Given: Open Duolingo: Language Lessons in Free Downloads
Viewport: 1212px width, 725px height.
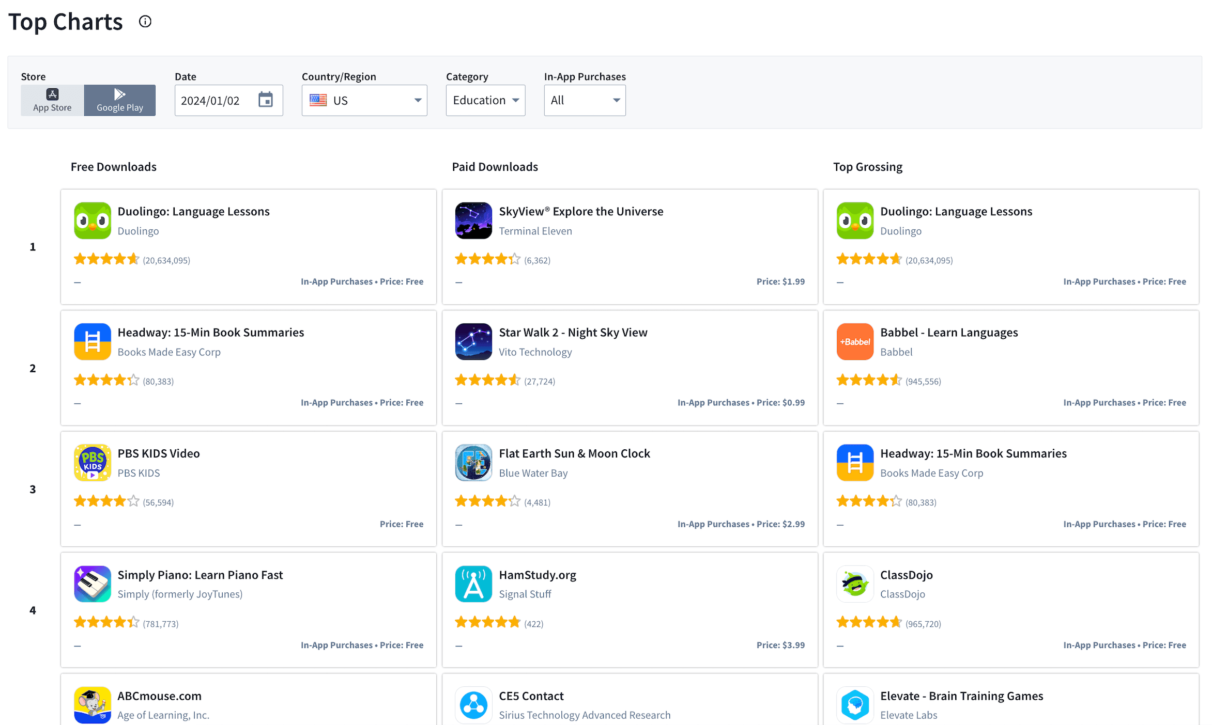Looking at the screenshot, I should pyautogui.click(x=193, y=211).
